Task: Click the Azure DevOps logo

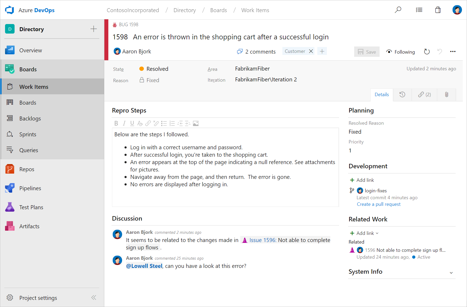Action: 10,10
